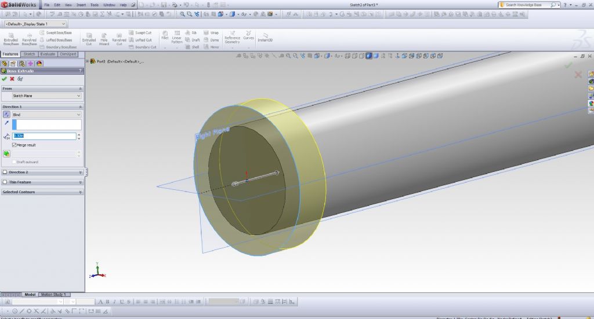Select the Wrap tool
Viewport: 594px width, 319px height.
(211, 33)
